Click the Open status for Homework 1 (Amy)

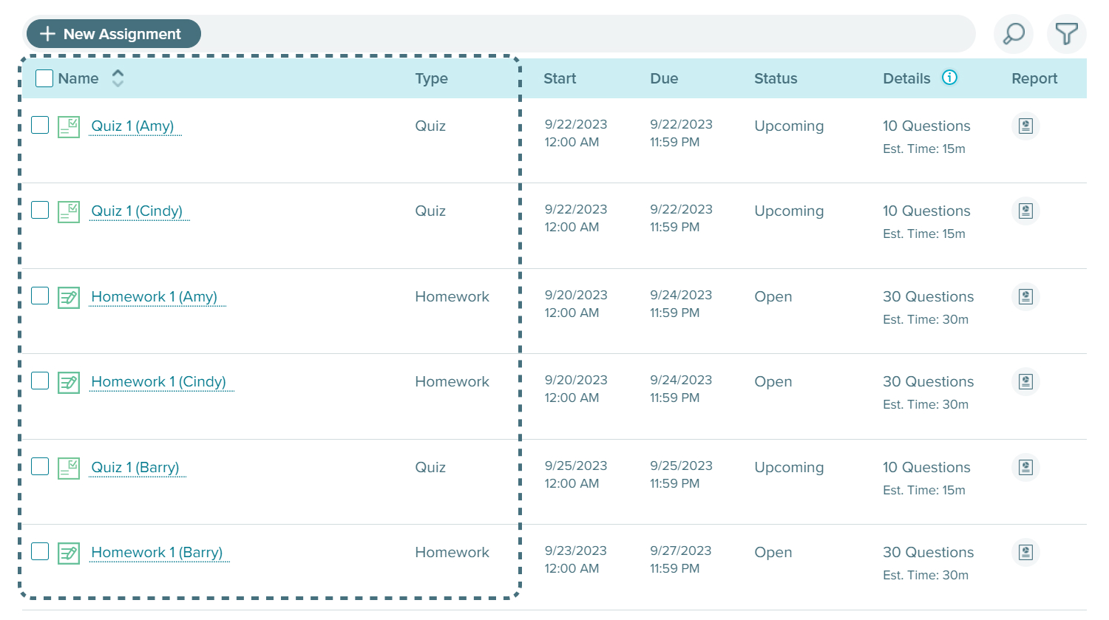pos(773,297)
